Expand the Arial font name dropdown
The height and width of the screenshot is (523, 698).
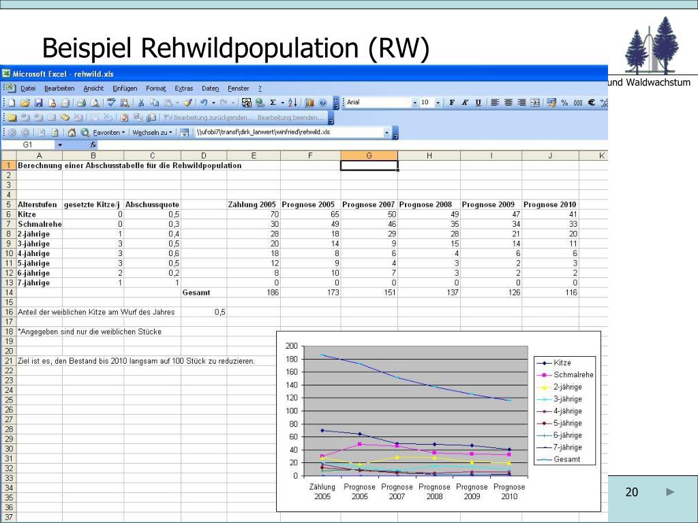click(415, 103)
